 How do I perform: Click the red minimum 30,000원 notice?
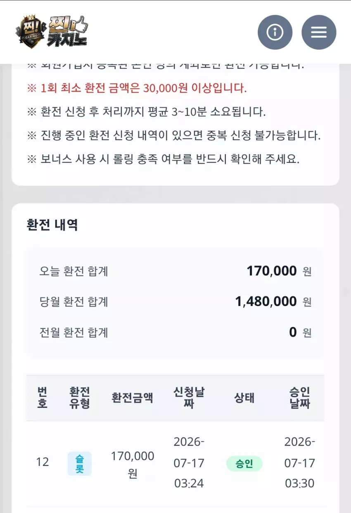137,88
